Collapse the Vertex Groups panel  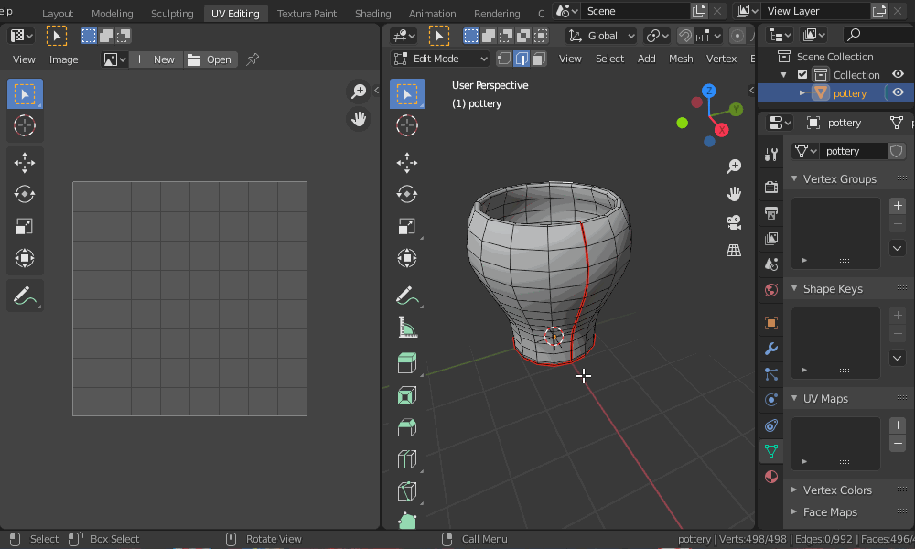click(x=838, y=178)
